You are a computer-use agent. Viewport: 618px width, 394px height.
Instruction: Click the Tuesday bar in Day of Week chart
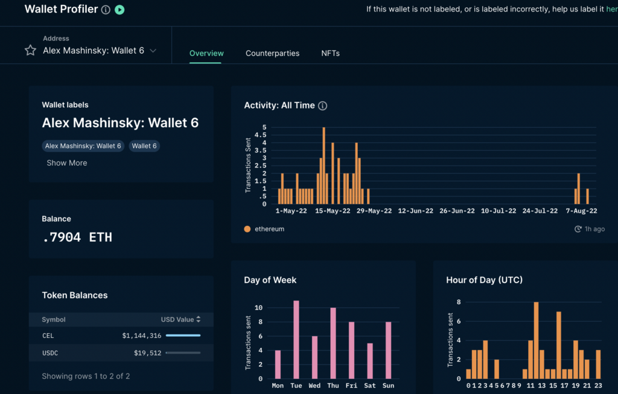(296, 339)
